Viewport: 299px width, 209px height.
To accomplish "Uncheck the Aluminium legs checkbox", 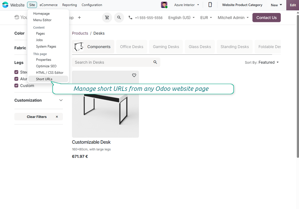I will pos(16,79).
